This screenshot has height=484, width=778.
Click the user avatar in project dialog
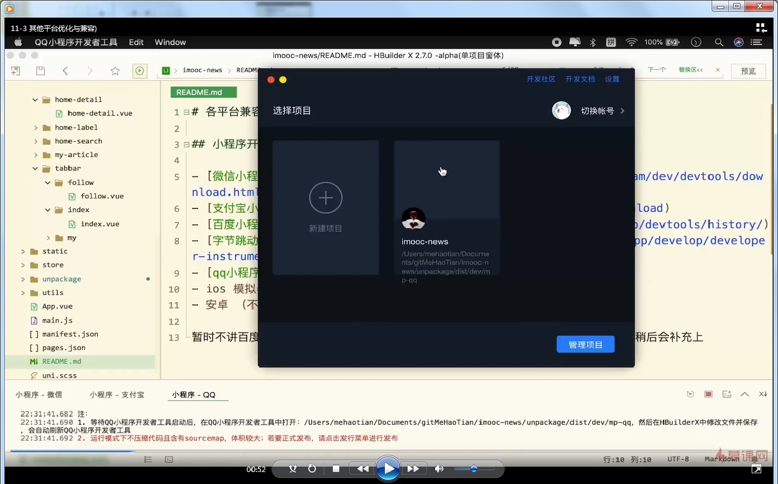[x=561, y=111]
